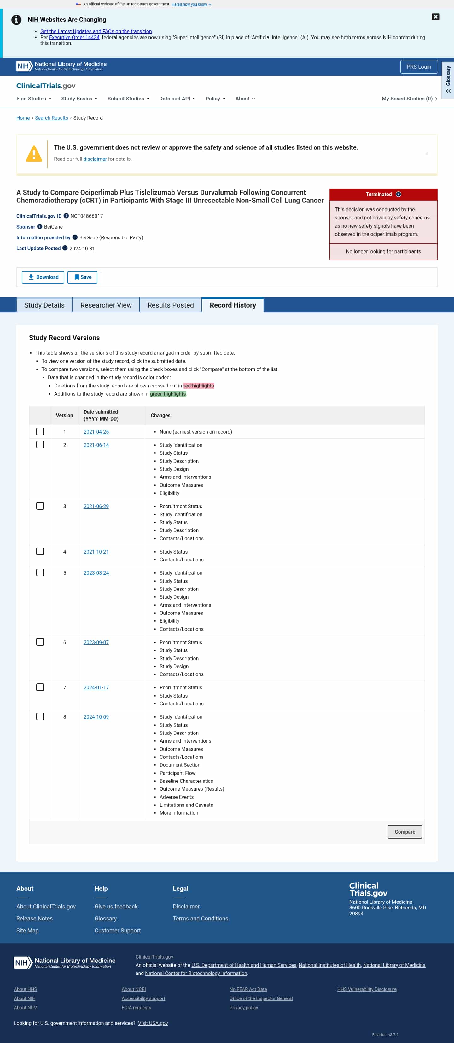The width and height of the screenshot is (454, 1043).
Task: Click the Download button
Action: pos(43,277)
